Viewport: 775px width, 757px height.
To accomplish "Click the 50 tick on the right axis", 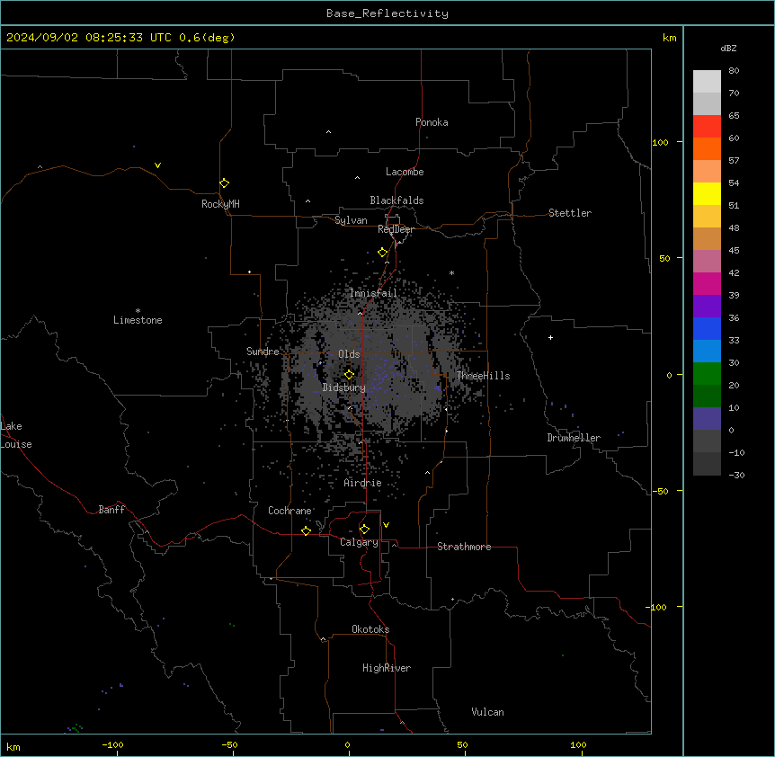I will click(664, 258).
